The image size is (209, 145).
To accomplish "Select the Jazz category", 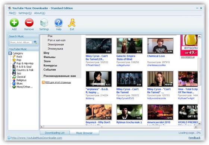I will (x=19, y=74).
